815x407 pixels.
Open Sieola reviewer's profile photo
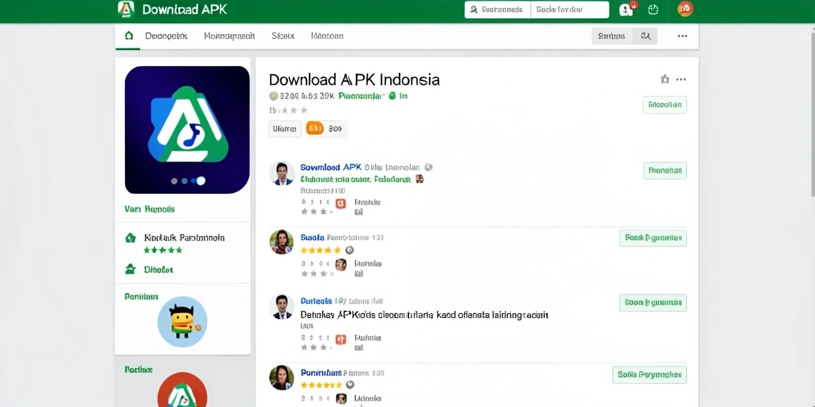(x=282, y=242)
